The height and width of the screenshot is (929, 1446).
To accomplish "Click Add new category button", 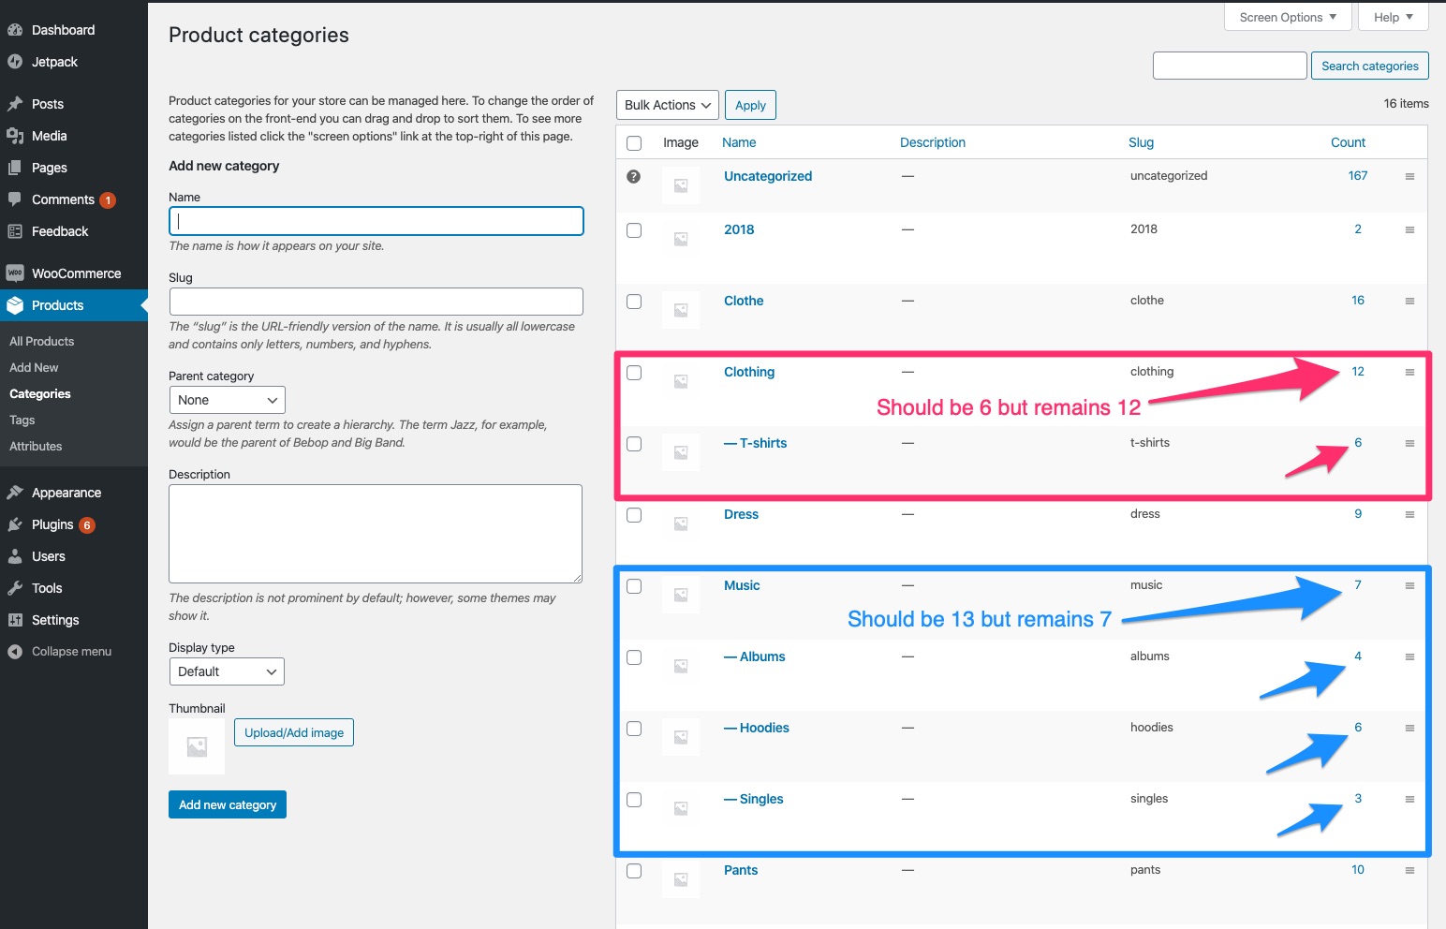I will [228, 804].
